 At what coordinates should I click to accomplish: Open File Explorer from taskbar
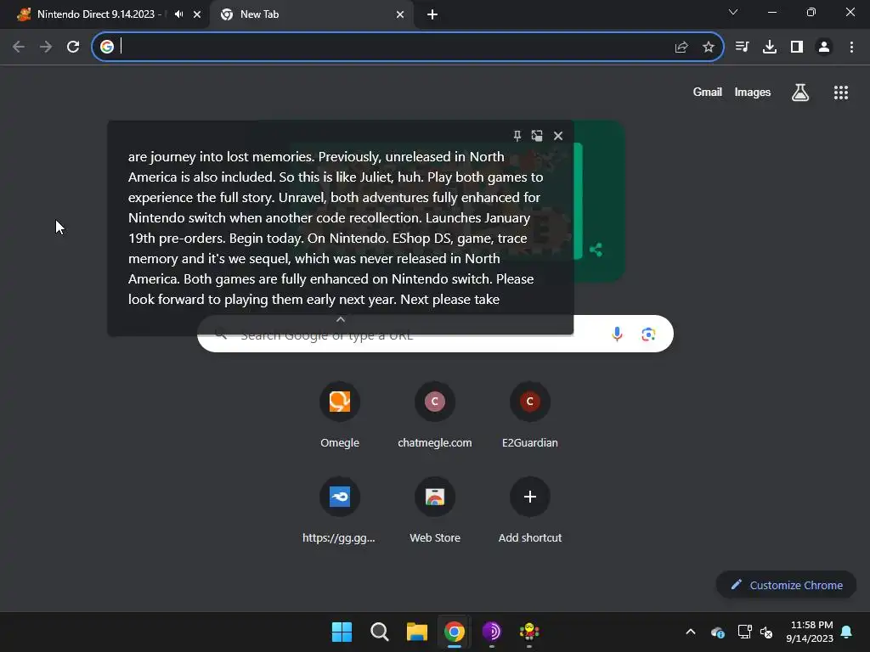click(416, 632)
